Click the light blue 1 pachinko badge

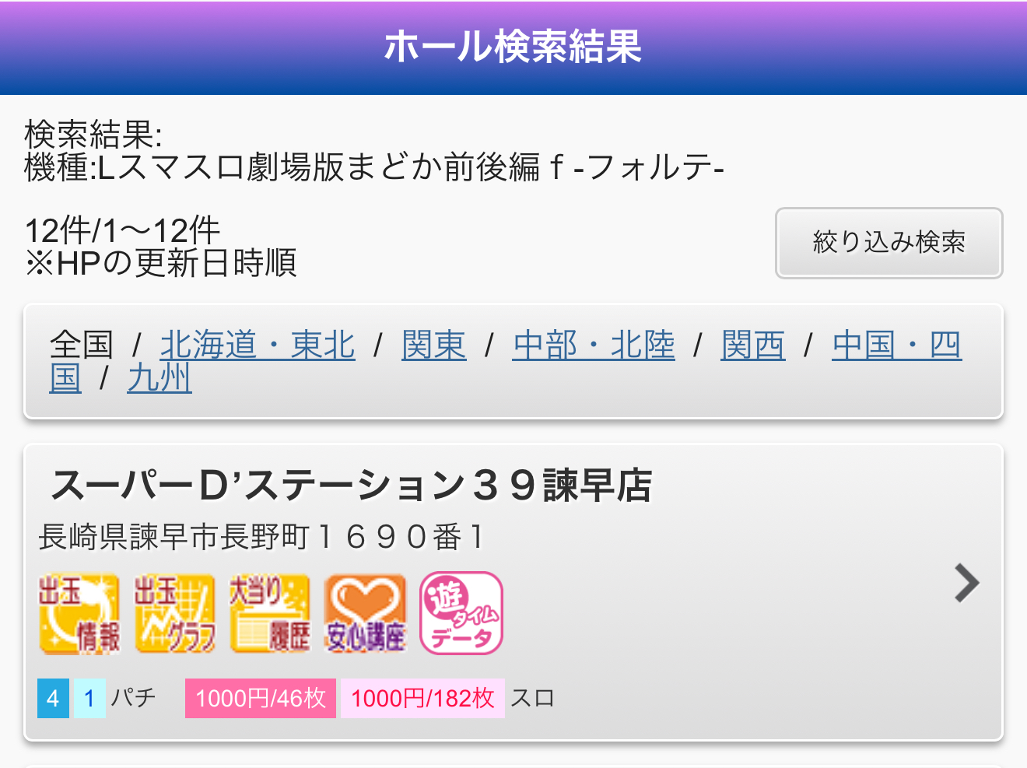click(89, 698)
